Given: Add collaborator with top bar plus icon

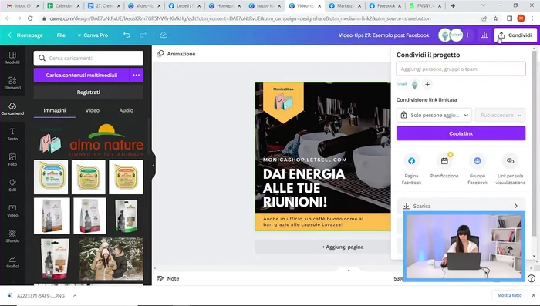Looking at the screenshot, I should (467, 35).
